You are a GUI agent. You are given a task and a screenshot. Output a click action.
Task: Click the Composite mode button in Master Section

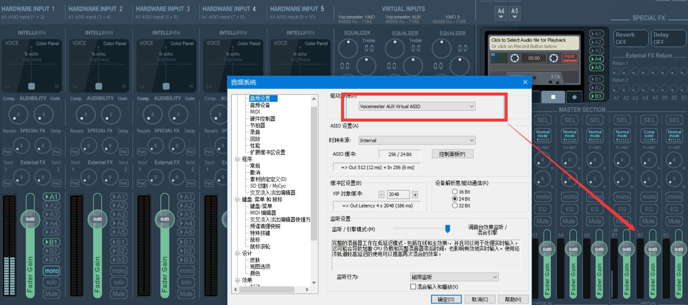pyautogui.click(x=649, y=136)
